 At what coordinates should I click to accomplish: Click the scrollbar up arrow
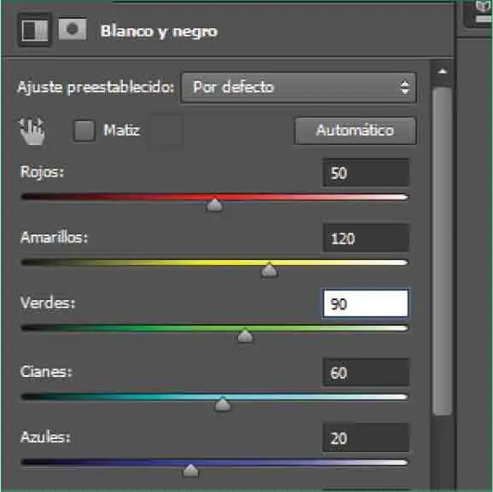(443, 72)
